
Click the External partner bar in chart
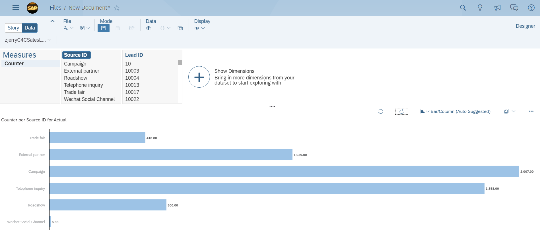click(171, 155)
